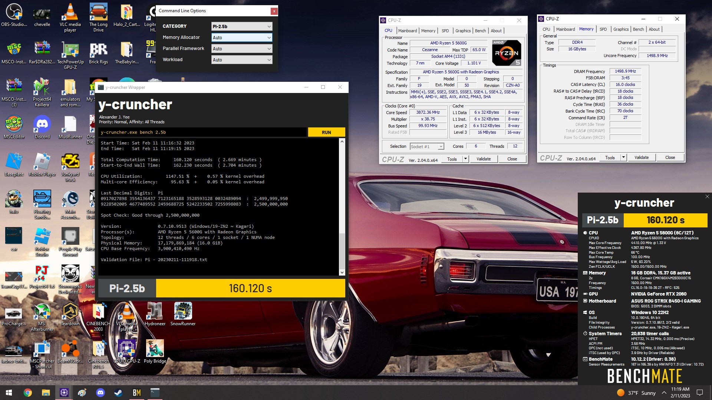Click Close in left CPU-Z window
The width and height of the screenshot is (712, 400).
[x=512, y=159]
